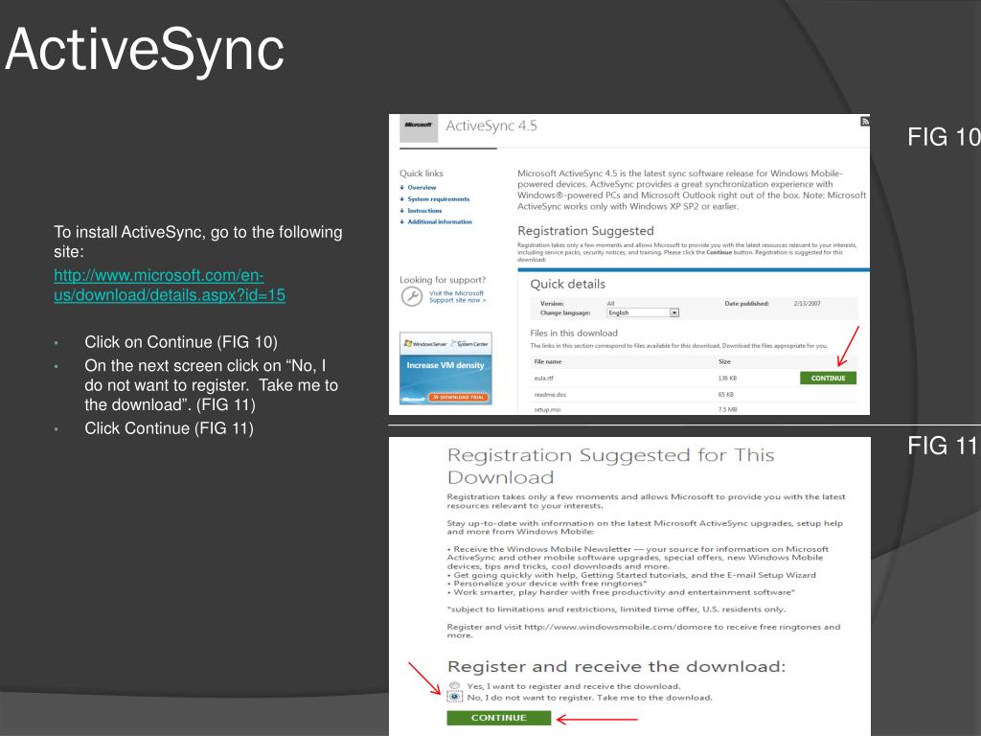The width and height of the screenshot is (981, 736).
Task: Open the microsoft.com download details link
Action: [x=170, y=285]
